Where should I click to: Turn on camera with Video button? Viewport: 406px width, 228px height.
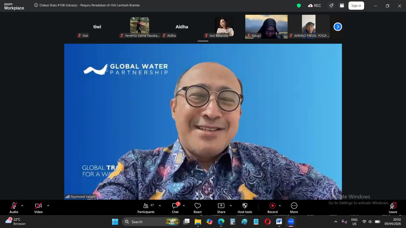[x=38, y=208]
